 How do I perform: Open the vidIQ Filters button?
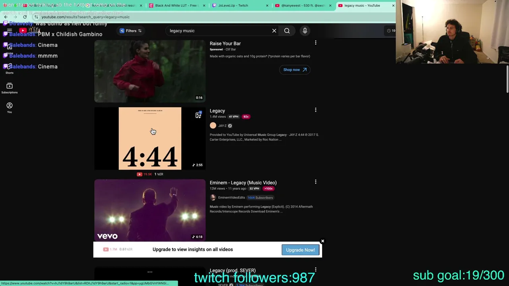[131, 31]
